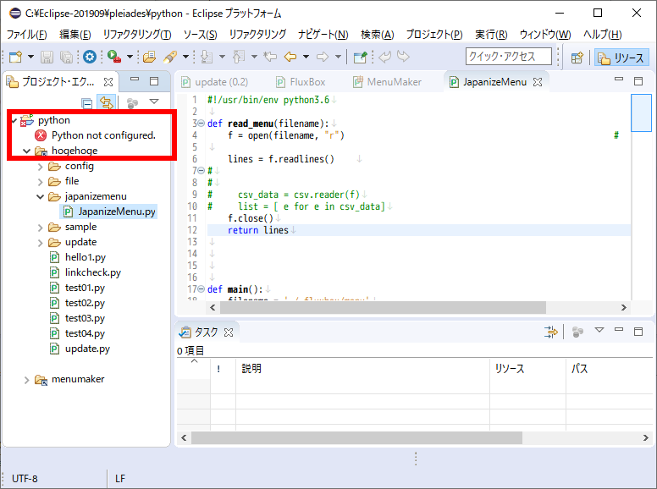
Task: Close the タスク view tab
Action: coord(229,332)
